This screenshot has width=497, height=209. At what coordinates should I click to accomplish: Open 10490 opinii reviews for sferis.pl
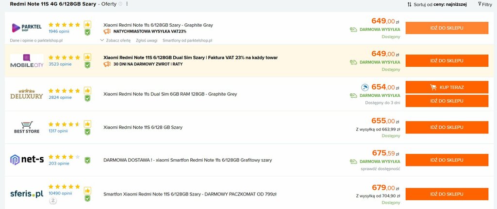click(x=60, y=193)
